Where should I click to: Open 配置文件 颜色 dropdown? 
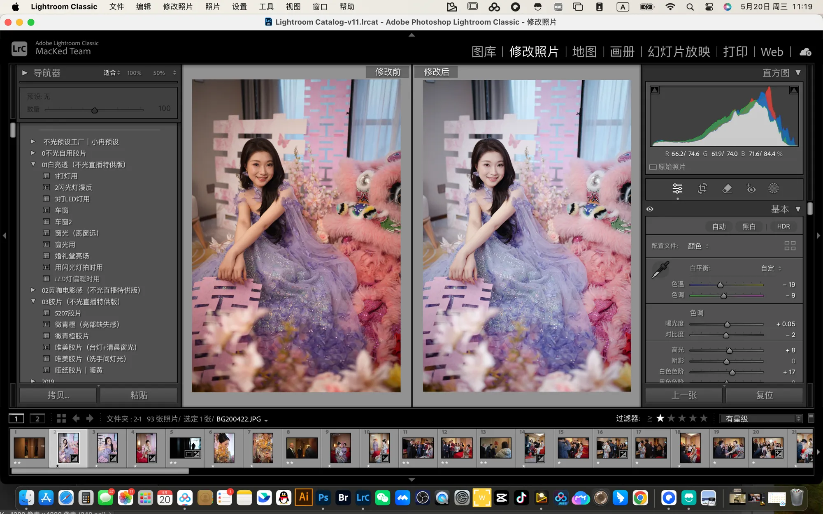click(698, 246)
